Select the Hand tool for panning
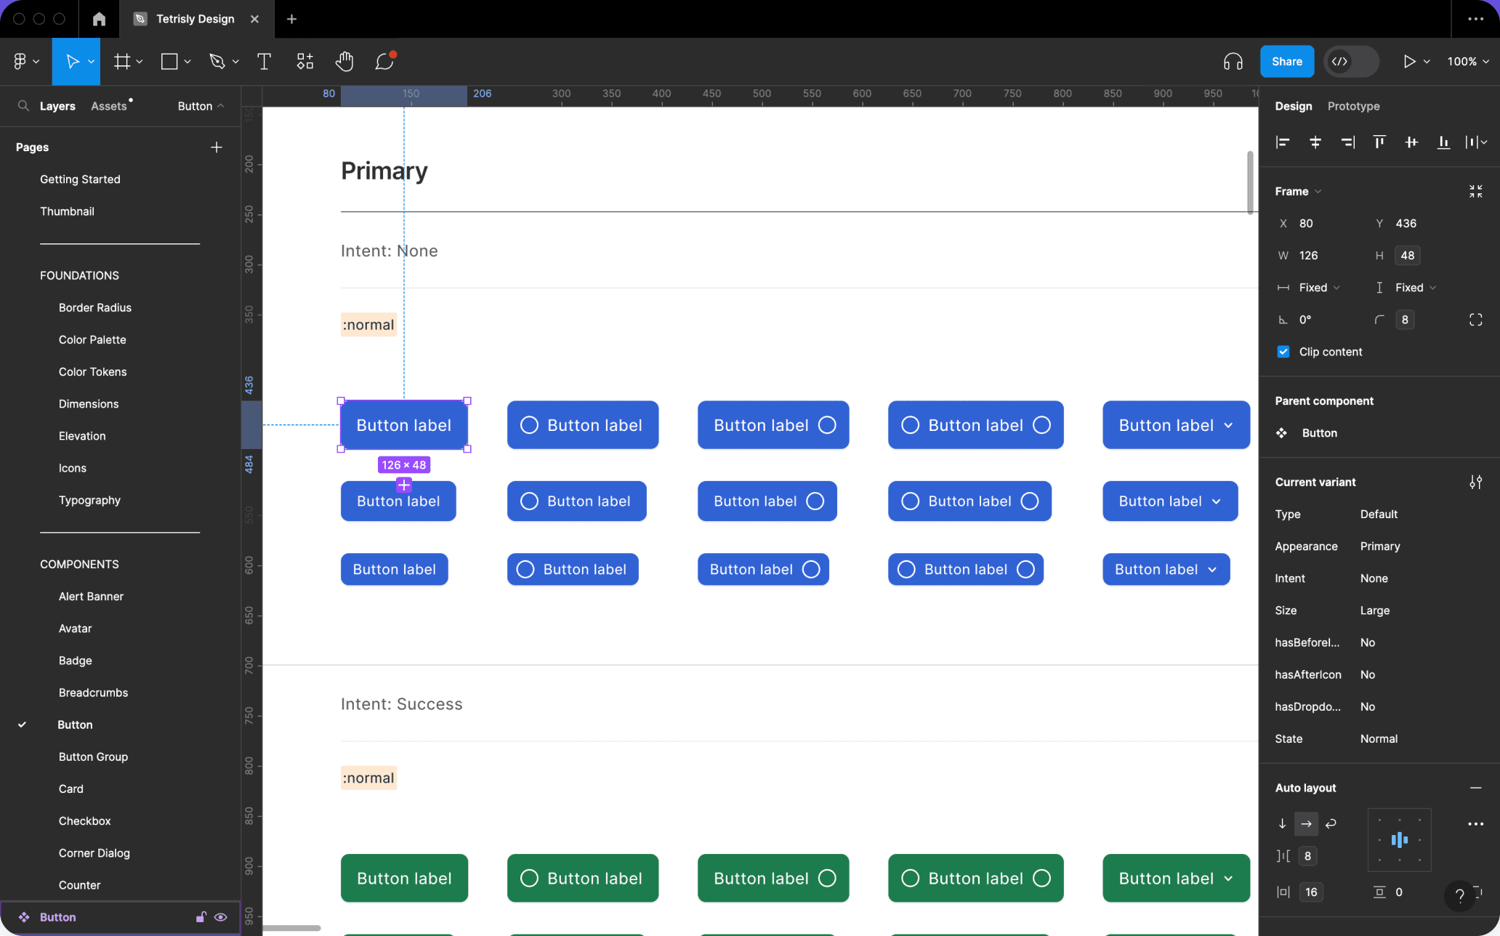Viewport: 1500px width, 936px height. coord(345,62)
